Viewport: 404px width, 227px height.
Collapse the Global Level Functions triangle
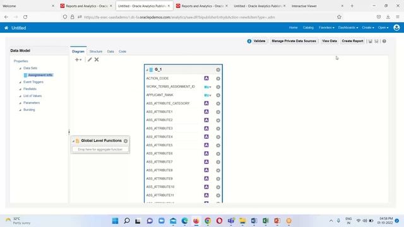[x=73, y=141]
